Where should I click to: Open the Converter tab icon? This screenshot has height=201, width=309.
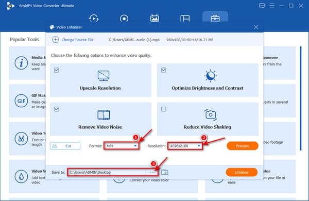(94, 19)
